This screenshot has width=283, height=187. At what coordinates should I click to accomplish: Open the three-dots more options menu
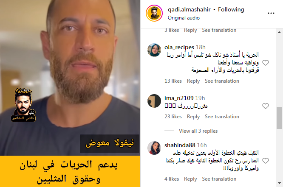[x=271, y=13]
